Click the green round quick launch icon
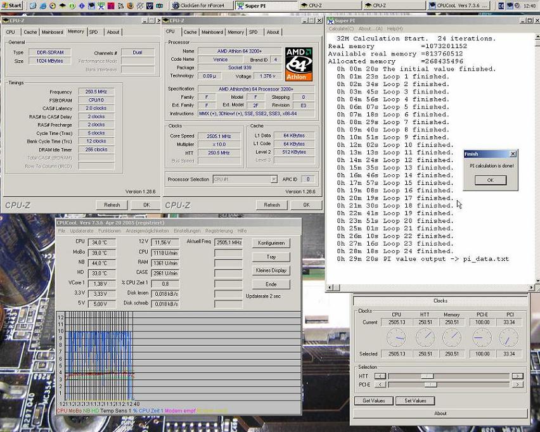 tap(72, 6)
